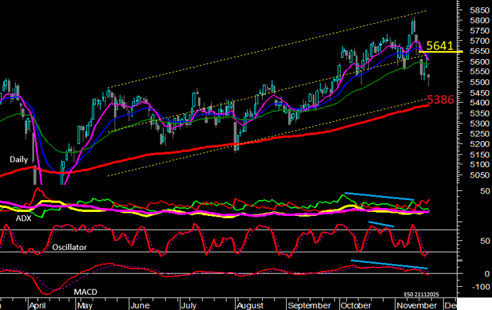This screenshot has width=492, height=310.
Task: Select May on the date axis
Action: 84,305
